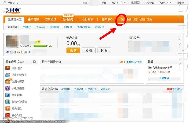The width and height of the screenshot is (189, 123).
Task: Click the 退出 logout link
Action: (x=104, y=3)
